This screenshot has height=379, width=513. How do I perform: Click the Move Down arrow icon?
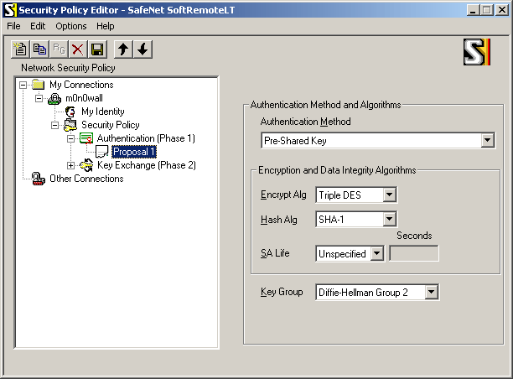tap(142, 49)
